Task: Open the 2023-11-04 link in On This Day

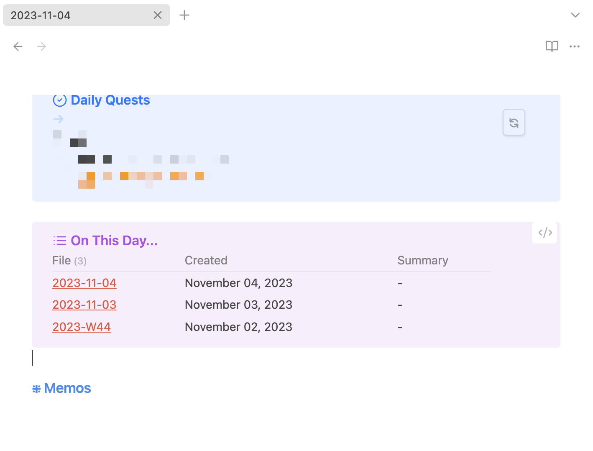Action: pyautogui.click(x=84, y=283)
